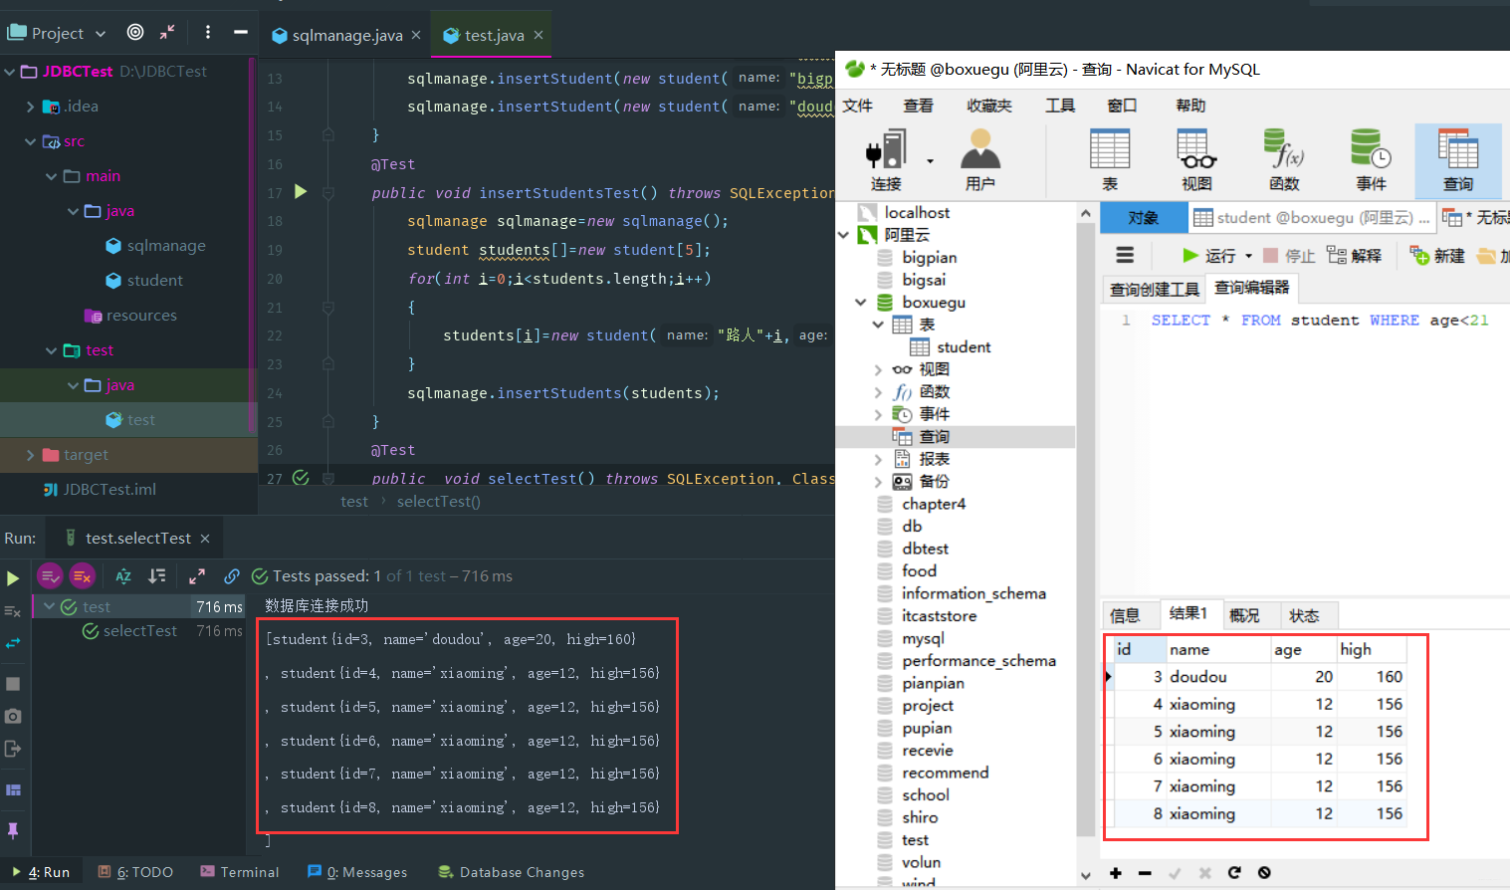Collapse the JDBCTest project root
Image resolution: width=1510 pixels, height=890 pixels.
tap(10, 72)
